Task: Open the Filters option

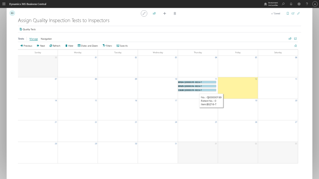Action: 107,46
